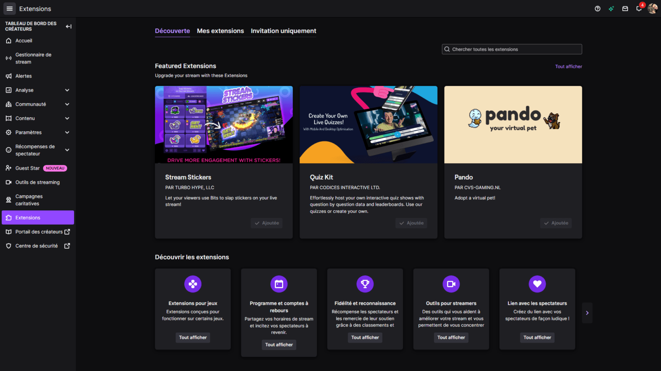Click Tout afficher under Programme et comptes à rebours
Image resolution: width=661 pixels, height=371 pixels.
click(279, 345)
